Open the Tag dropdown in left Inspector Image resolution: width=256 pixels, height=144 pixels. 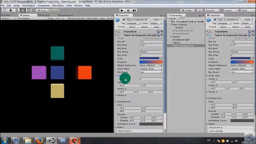[133, 23]
